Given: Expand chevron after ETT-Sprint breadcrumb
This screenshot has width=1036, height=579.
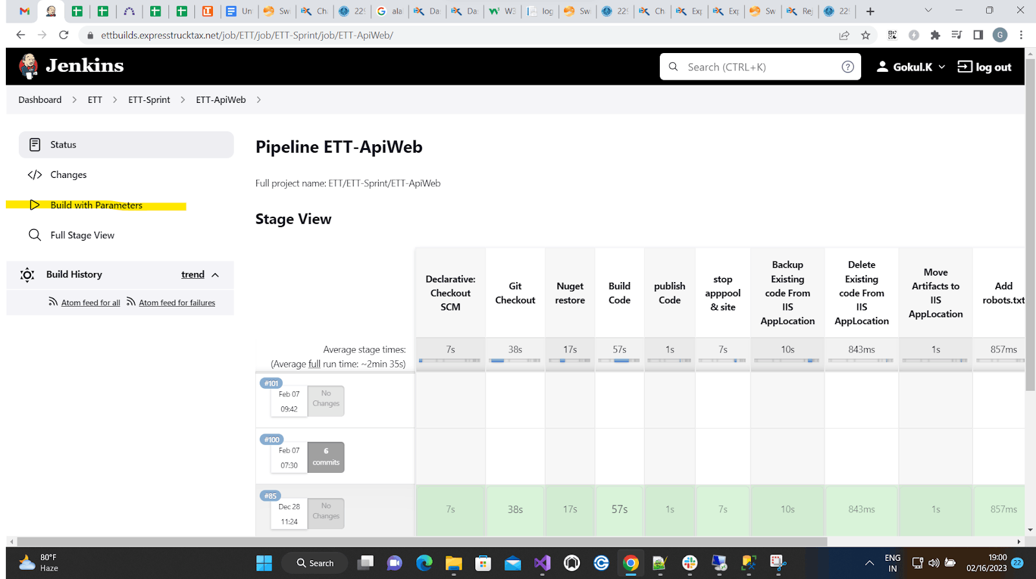Looking at the screenshot, I should (x=183, y=100).
